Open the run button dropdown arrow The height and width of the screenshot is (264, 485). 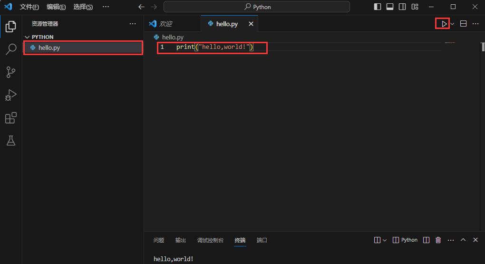pos(452,24)
